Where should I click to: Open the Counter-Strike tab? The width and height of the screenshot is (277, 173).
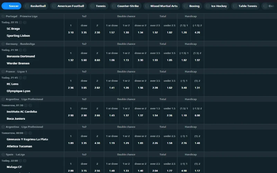click(126, 6)
